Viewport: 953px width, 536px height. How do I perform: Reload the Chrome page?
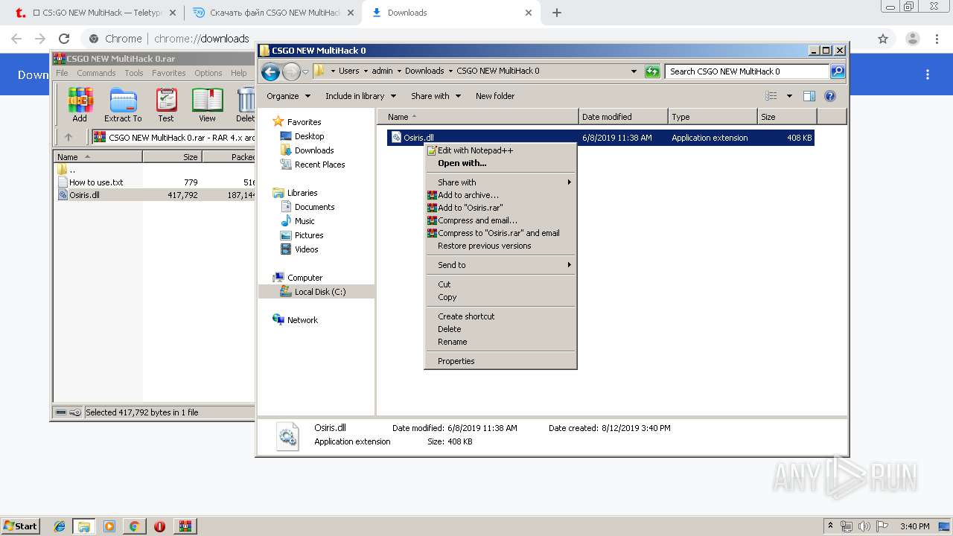click(64, 39)
